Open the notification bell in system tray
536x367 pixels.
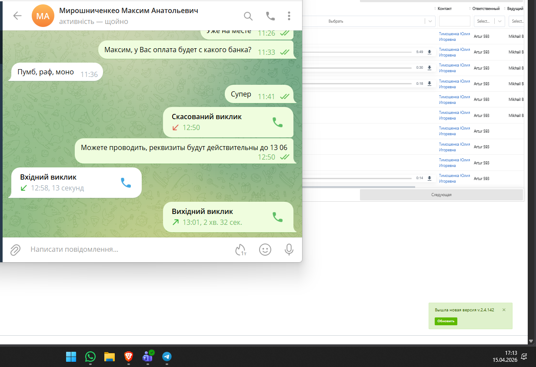(x=524, y=357)
